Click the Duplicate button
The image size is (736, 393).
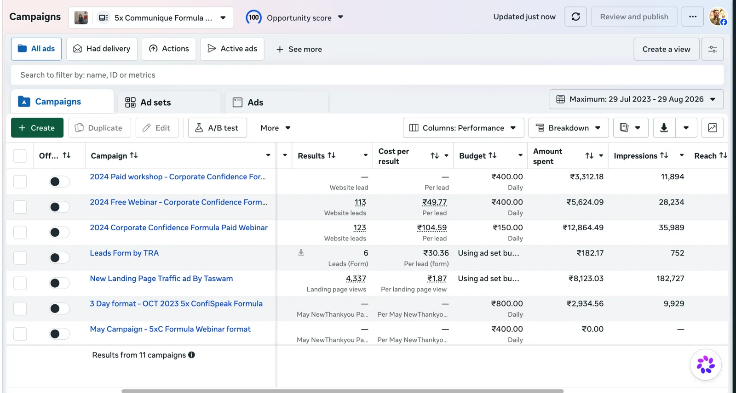click(99, 128)
